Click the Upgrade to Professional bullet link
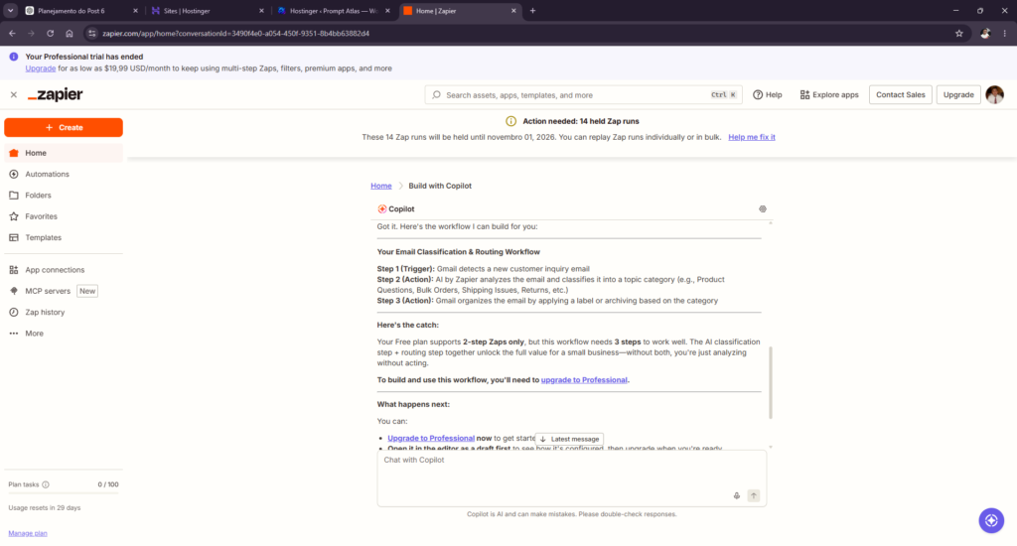The width and height of the screenshot is (1017, 546). click(431, 439)
